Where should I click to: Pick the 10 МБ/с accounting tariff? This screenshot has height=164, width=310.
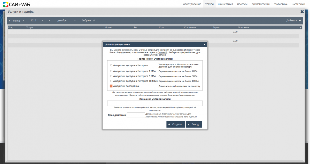coord(111,81)
